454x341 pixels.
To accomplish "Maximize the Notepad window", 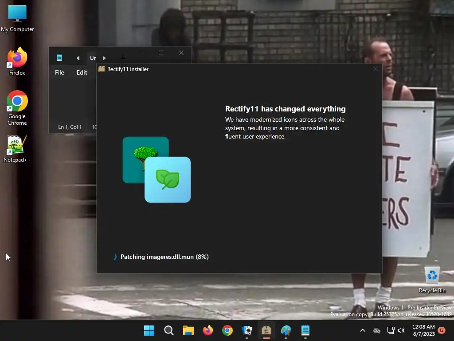I will click(161, 53).
